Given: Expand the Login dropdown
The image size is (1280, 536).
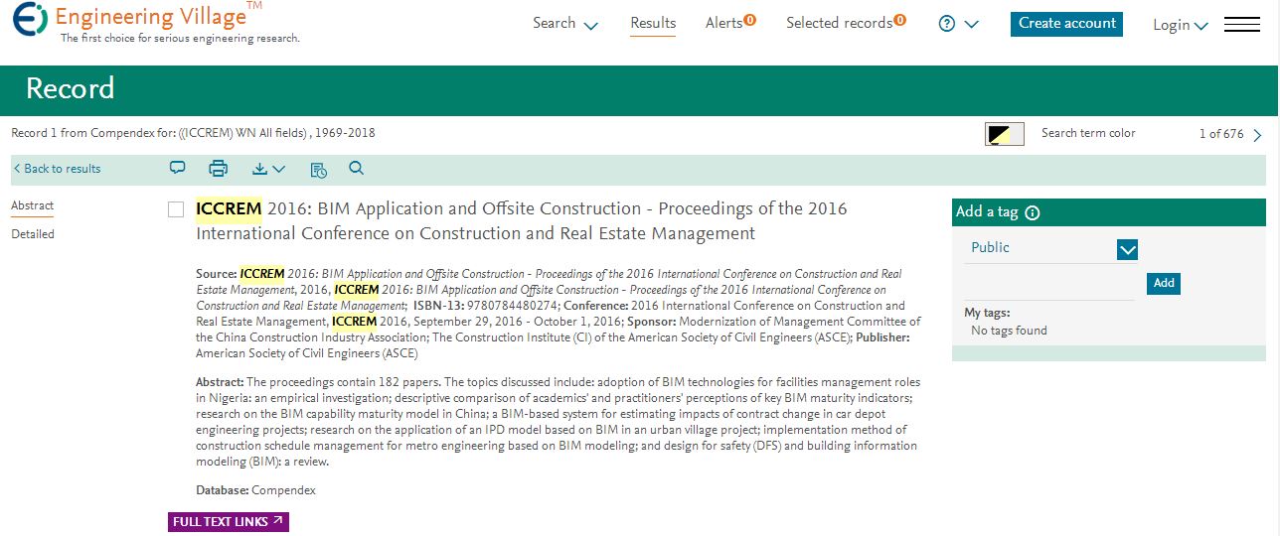Looking at the screenshot, I should [x=1181, y=25].
